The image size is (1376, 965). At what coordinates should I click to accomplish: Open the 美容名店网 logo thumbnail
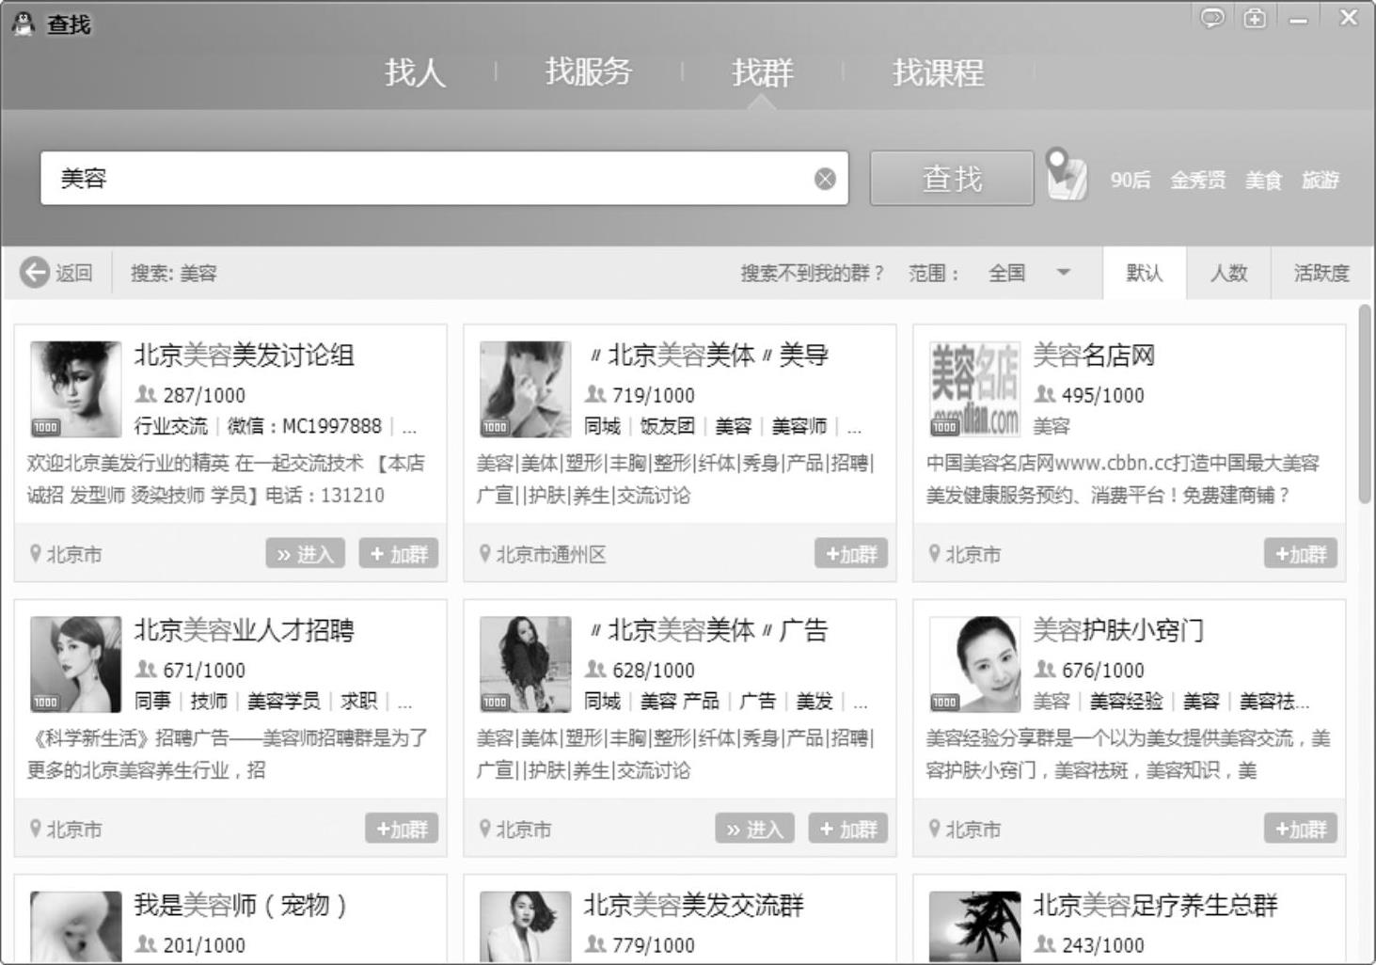pos(975,389)
